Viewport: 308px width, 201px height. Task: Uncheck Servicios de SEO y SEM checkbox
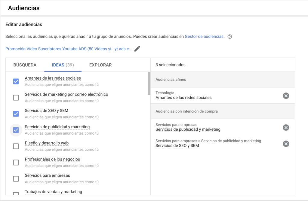coord(16,114)
